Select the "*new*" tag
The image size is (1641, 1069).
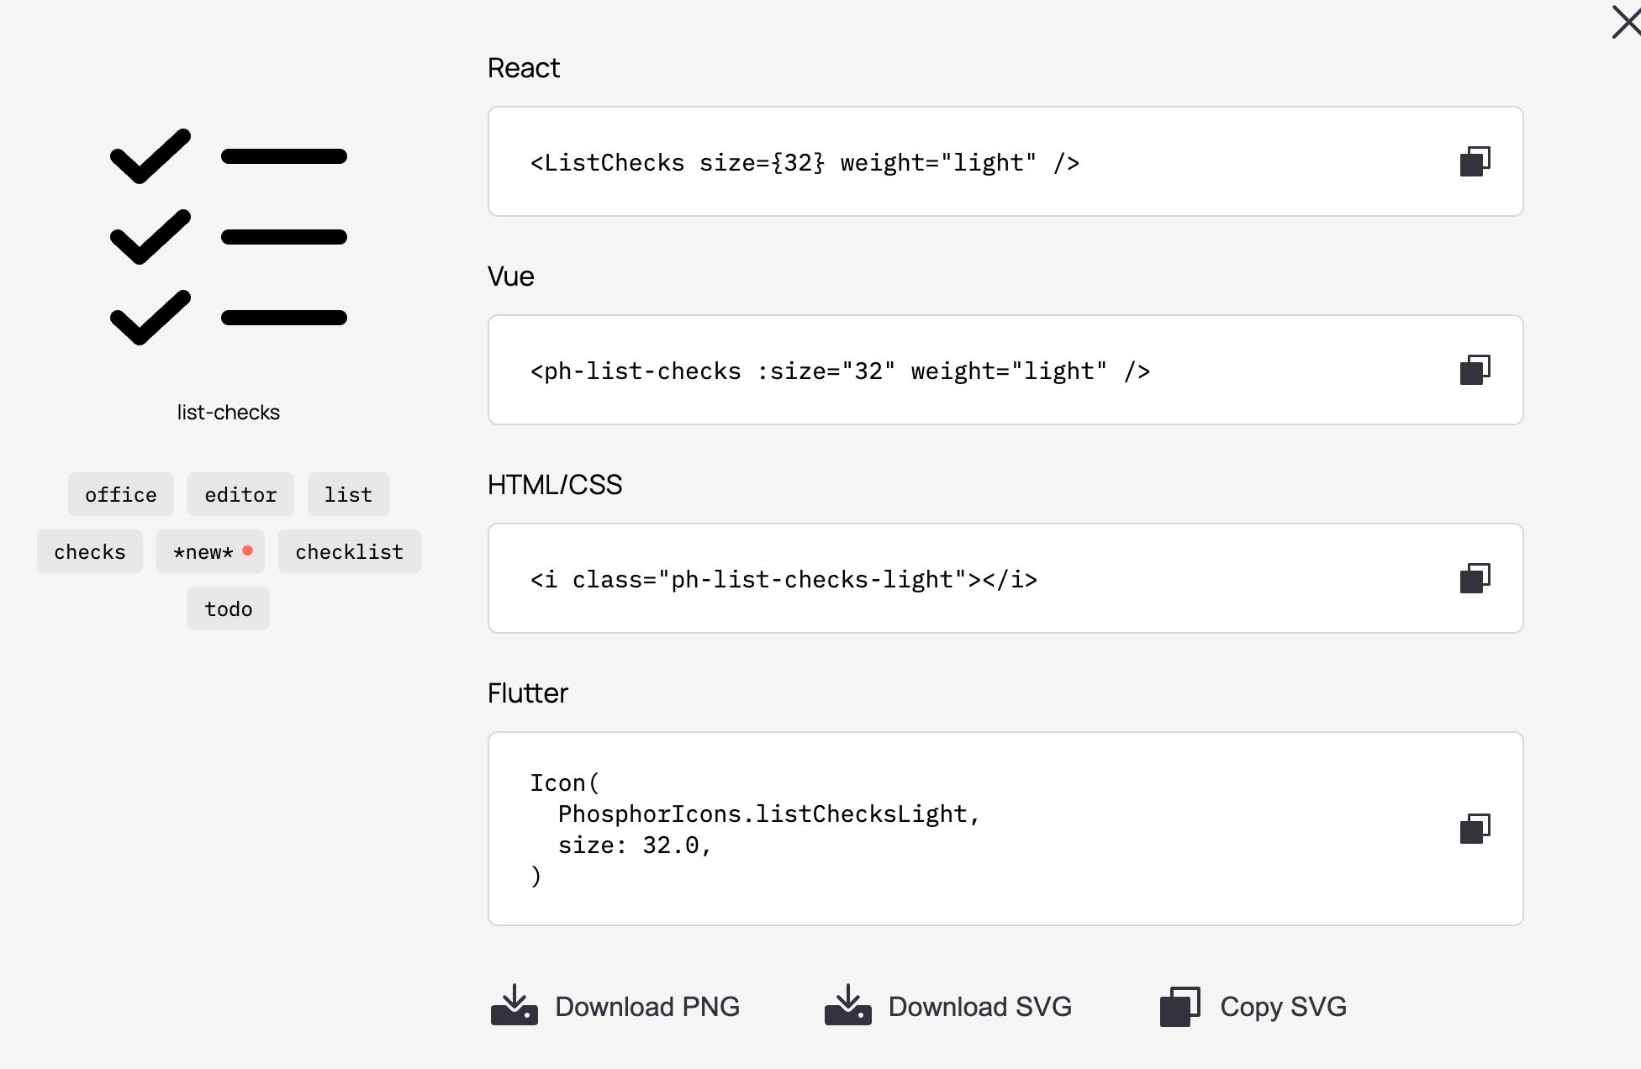click(210, 551)
